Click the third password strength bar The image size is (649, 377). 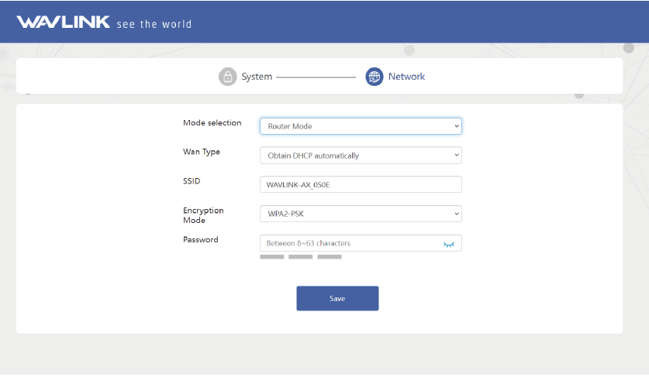click(x=330, y=257)
